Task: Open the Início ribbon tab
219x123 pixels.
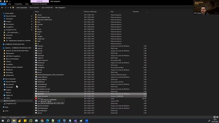Action: [x=10, y=4]
